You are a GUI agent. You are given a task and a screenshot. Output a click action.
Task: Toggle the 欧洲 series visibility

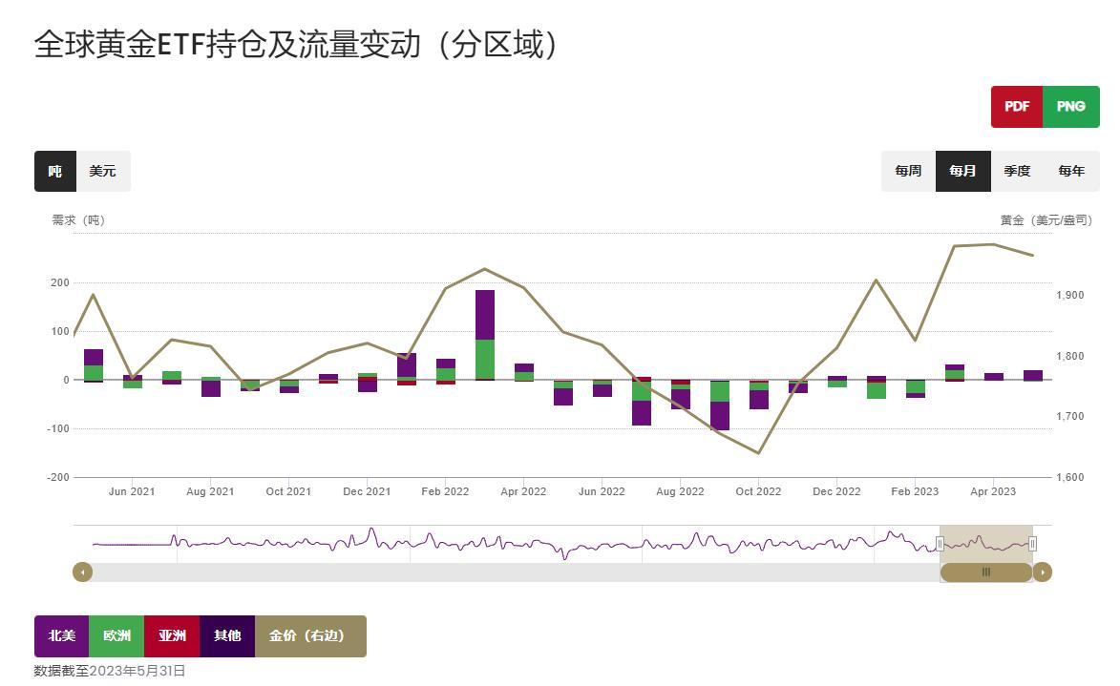(x=116, y=635)
